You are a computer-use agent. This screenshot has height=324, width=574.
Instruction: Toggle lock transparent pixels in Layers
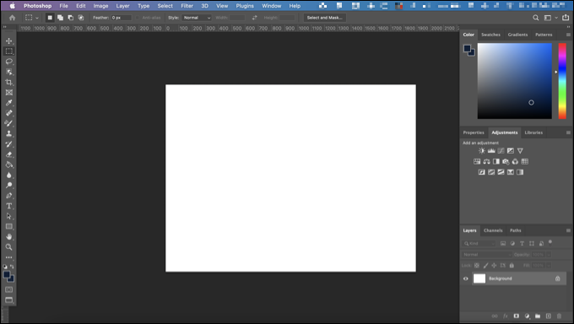pyautogui.click(x=477, y=266)
